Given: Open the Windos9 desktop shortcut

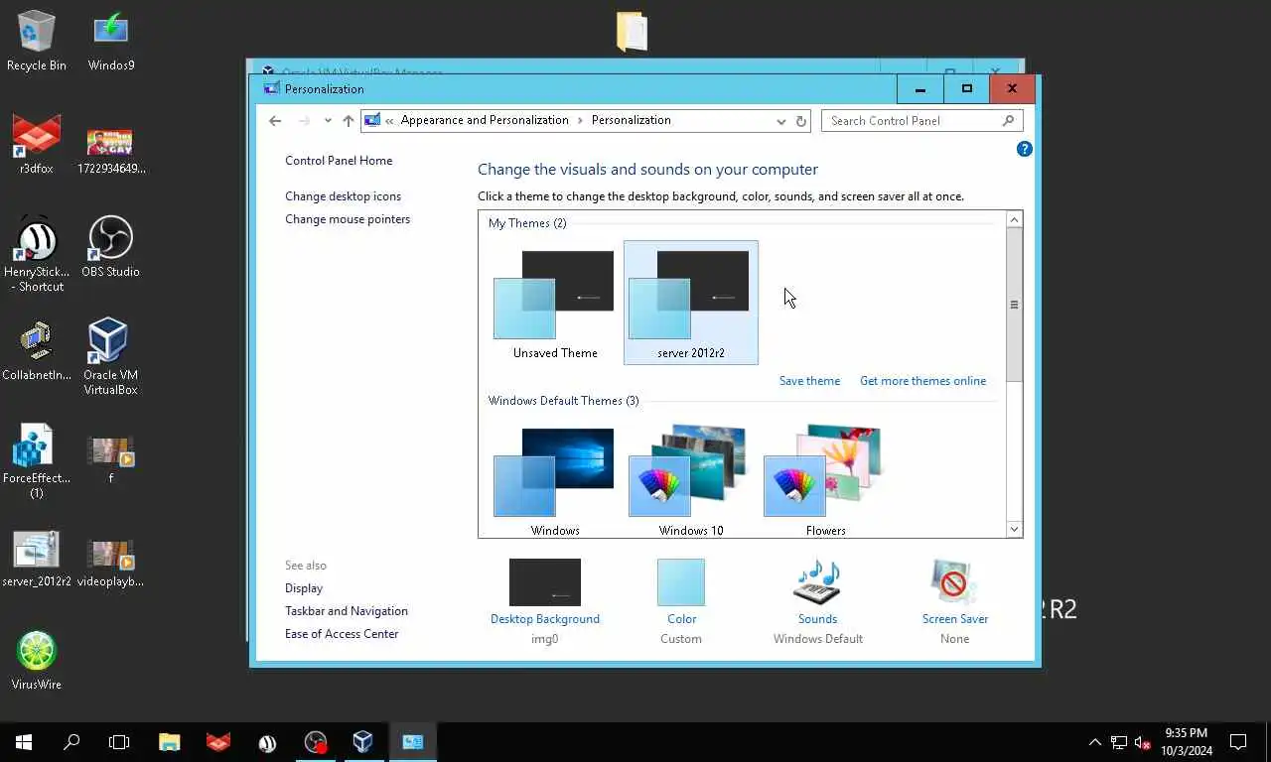Looking at the screenshot, I should click(110, 40).
